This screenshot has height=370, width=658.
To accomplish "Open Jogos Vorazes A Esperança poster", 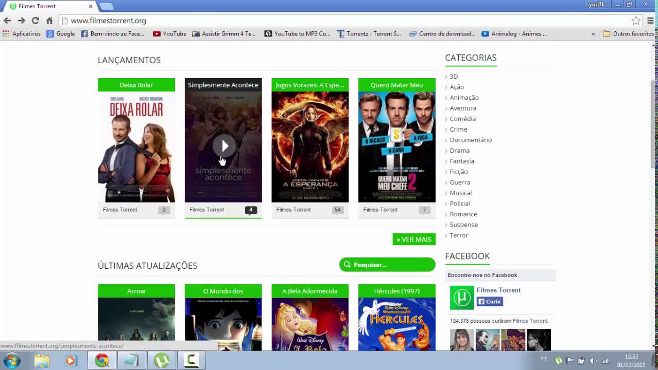I will [x=310, y=147].
